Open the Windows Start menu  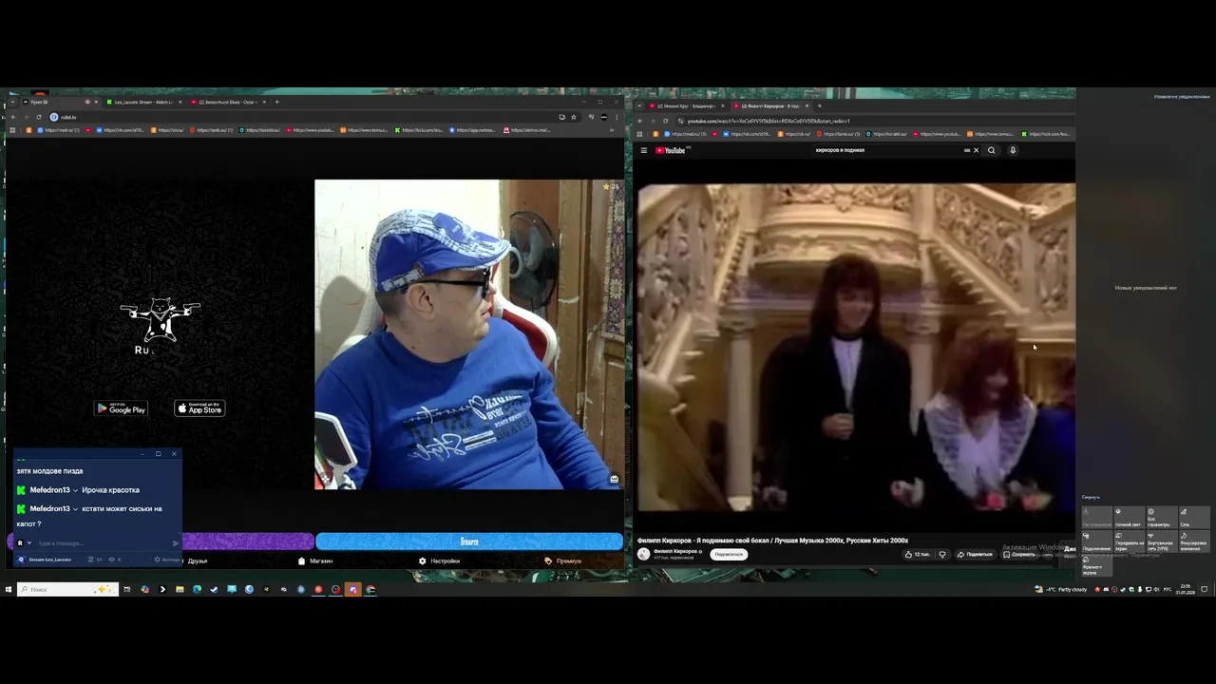(9, 589)
